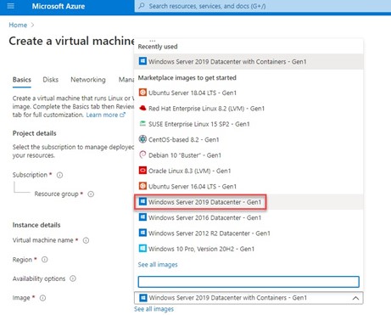Image resolution: width=391 pixels, height=315 pixels.
Task: Click the Availability options info icon
Action: [73, 278]
